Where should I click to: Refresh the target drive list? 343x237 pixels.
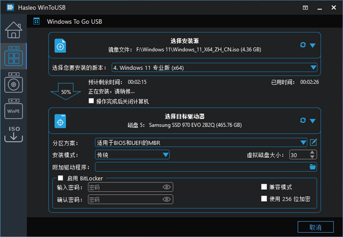pyautogui.click(x=303, y=120)
